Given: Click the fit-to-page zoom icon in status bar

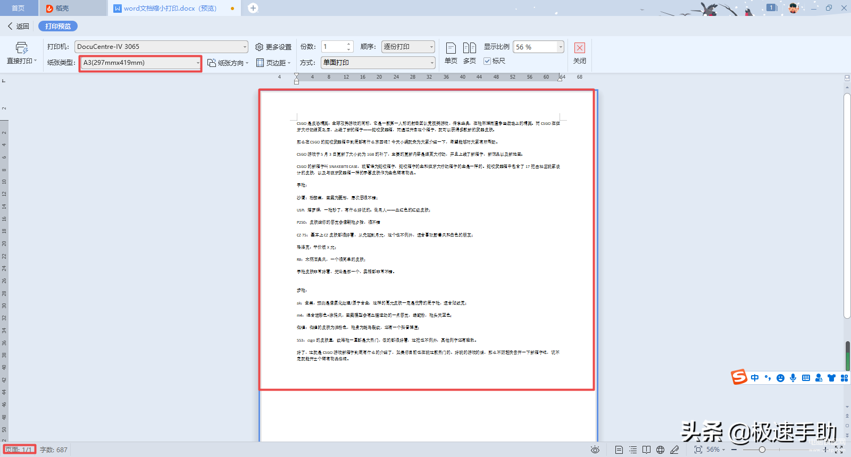Looking at the screenshot, I should click(x=698, y=450).
